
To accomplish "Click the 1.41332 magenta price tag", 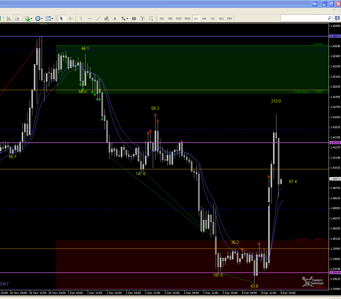I will point(335,142).
